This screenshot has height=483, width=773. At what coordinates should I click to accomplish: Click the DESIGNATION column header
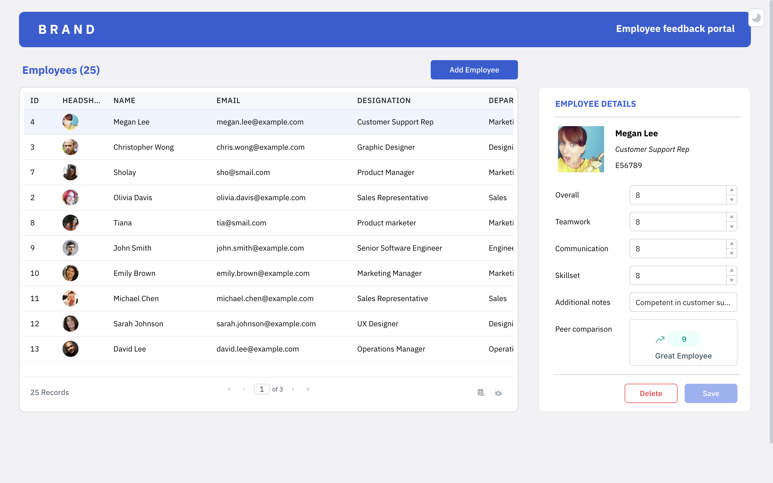(384, 101)
